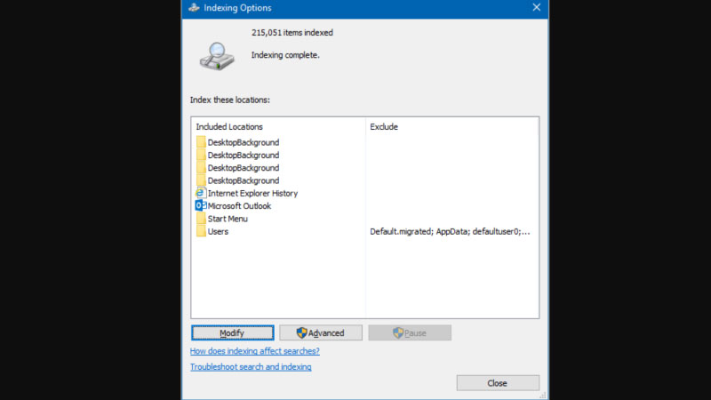Click the Internet Explorer History icon
The image size is (711, 400).
coord(201,193)
